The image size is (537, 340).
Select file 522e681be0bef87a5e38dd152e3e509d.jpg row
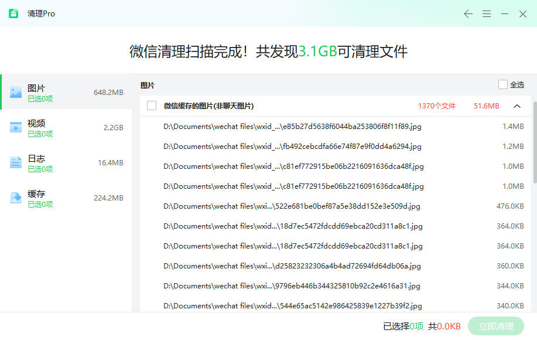pos(337,206)
